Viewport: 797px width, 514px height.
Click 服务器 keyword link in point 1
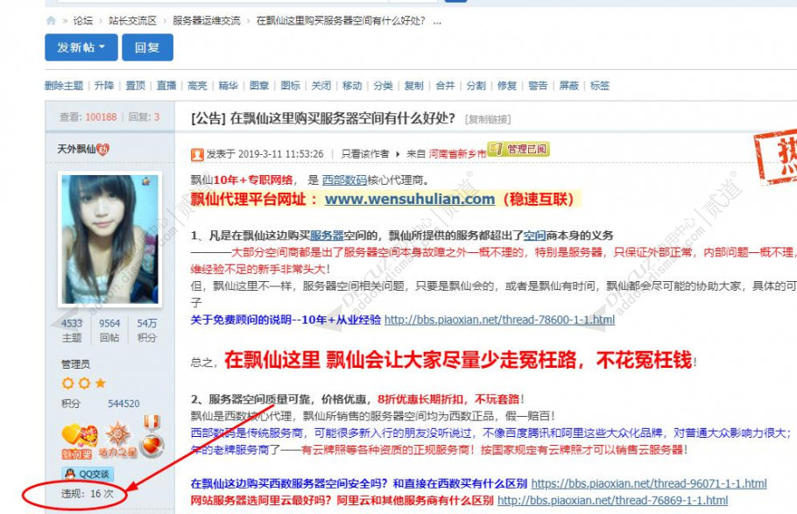click(x=327, y=236)
